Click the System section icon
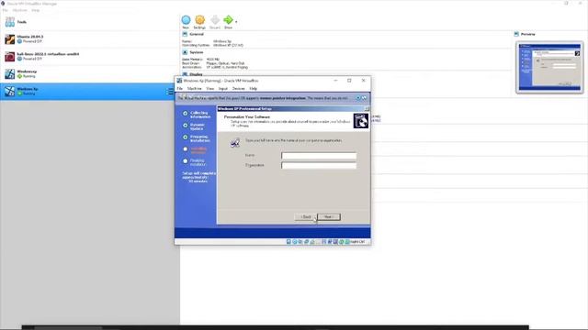 click(x=185, y=52)
